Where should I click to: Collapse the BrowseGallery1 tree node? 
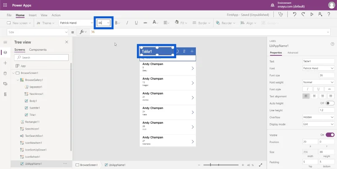18,80
